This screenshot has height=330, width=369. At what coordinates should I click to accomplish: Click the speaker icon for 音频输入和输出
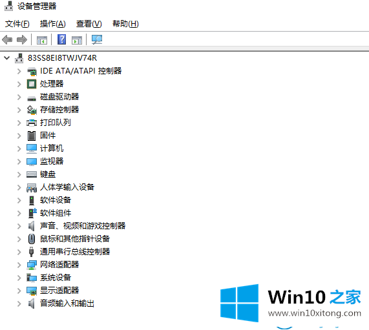[32, 304]
